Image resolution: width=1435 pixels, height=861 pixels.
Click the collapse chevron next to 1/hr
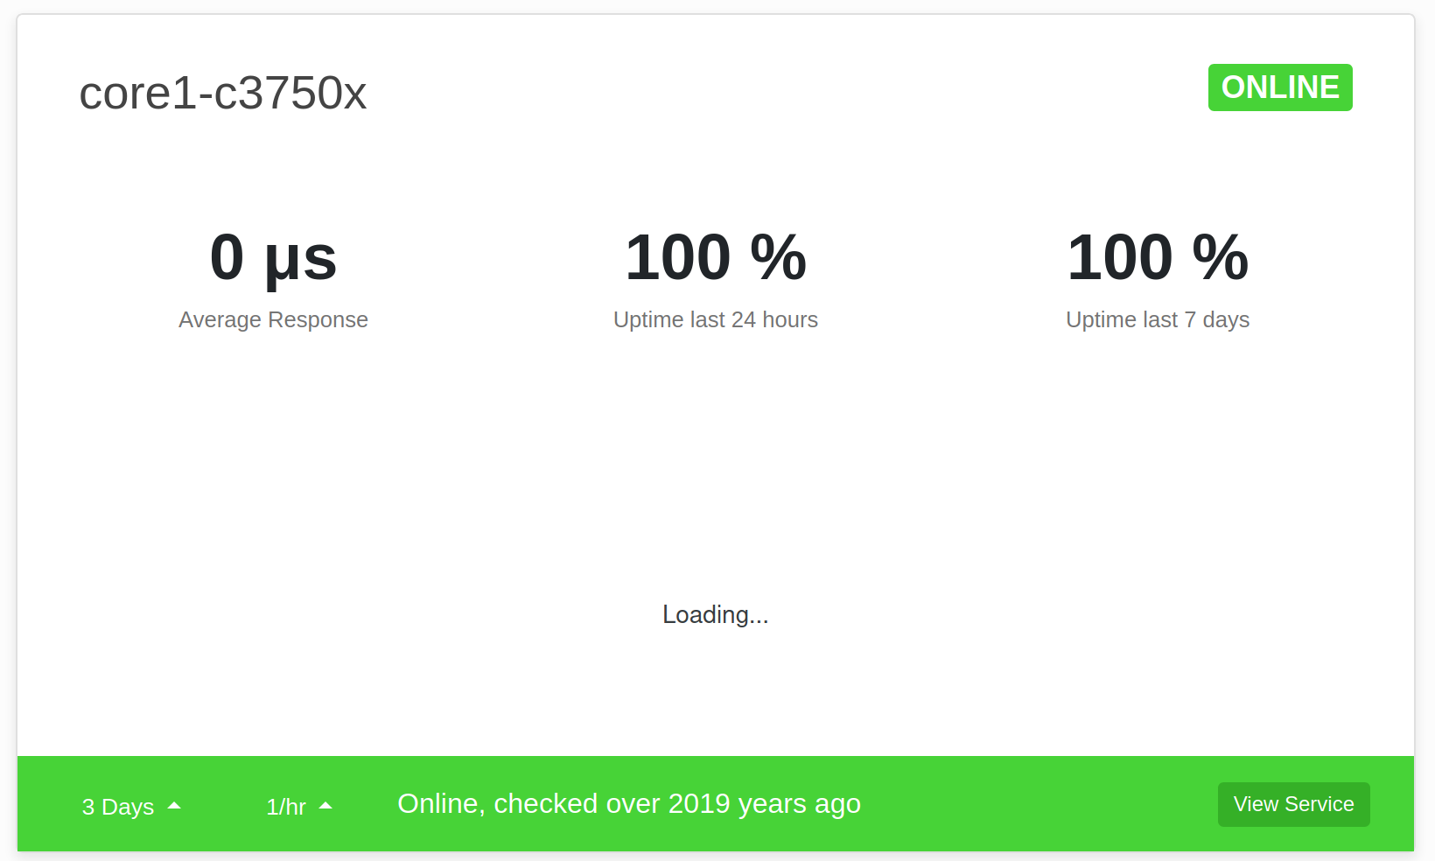325,804
